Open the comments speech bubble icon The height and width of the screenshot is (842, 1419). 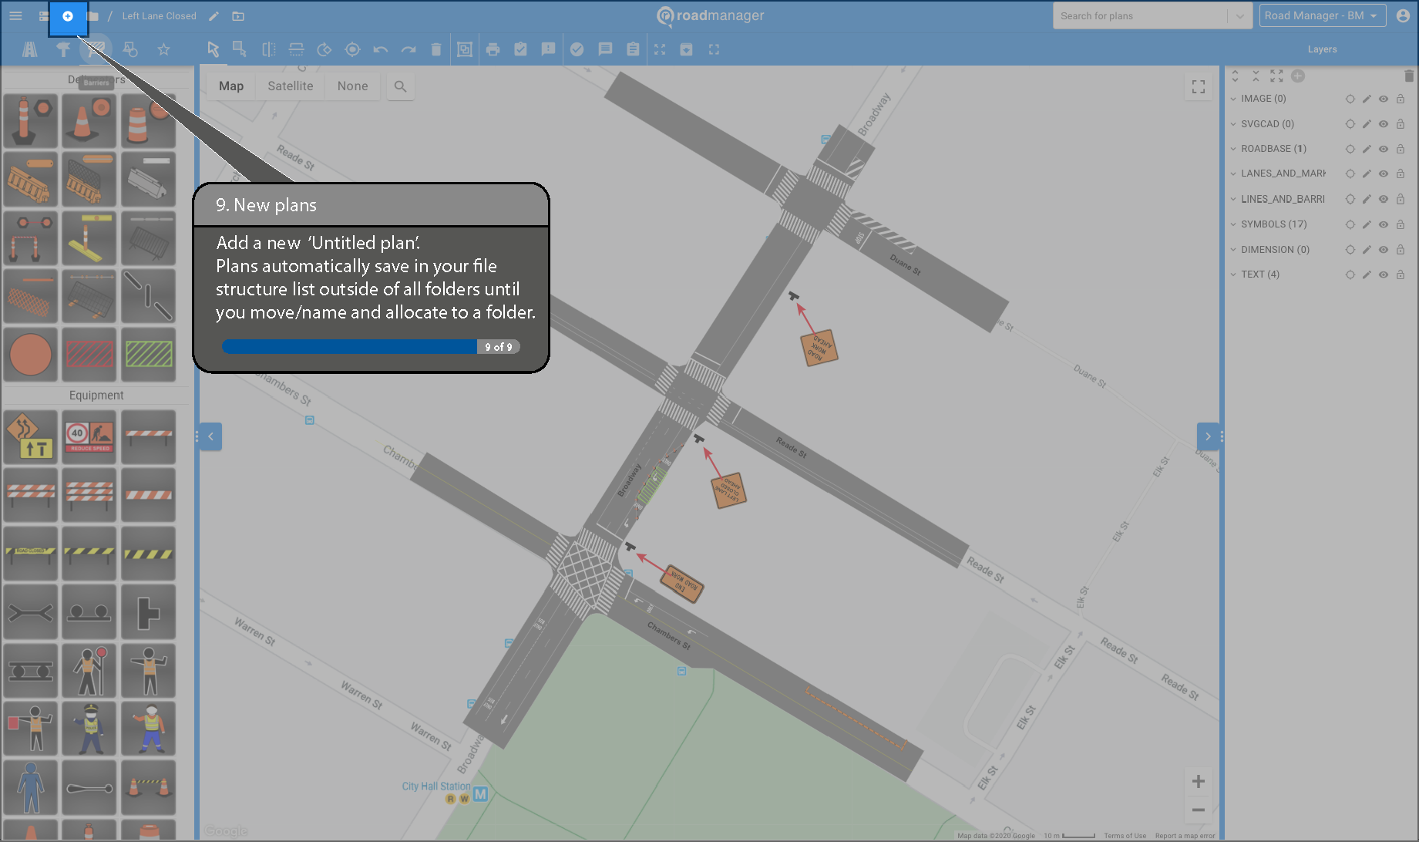(x=605, y=49)
